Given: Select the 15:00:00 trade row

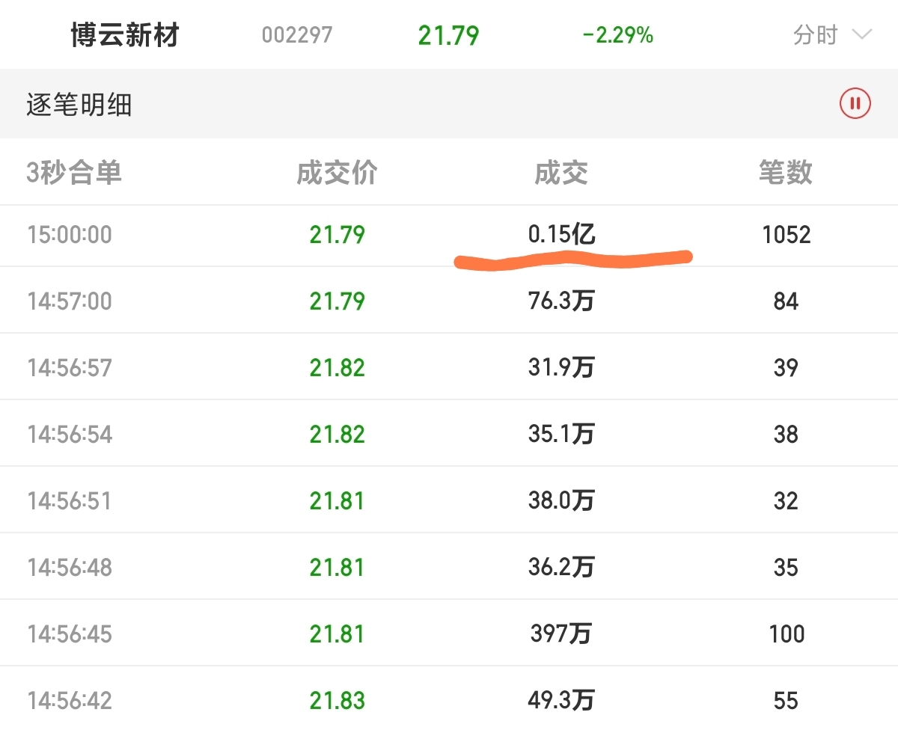Looking at the screenshot, I should click(x=449, y=235).
